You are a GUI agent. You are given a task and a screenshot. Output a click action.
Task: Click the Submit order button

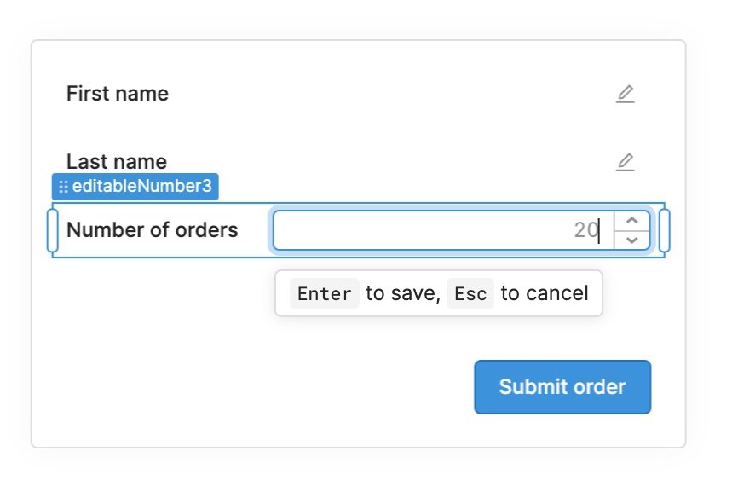(562, 387)
